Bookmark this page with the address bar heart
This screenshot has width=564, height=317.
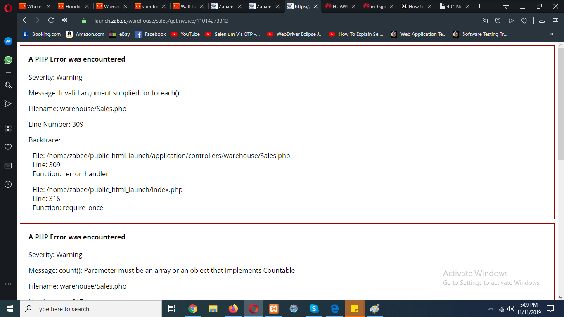(524, 21)
